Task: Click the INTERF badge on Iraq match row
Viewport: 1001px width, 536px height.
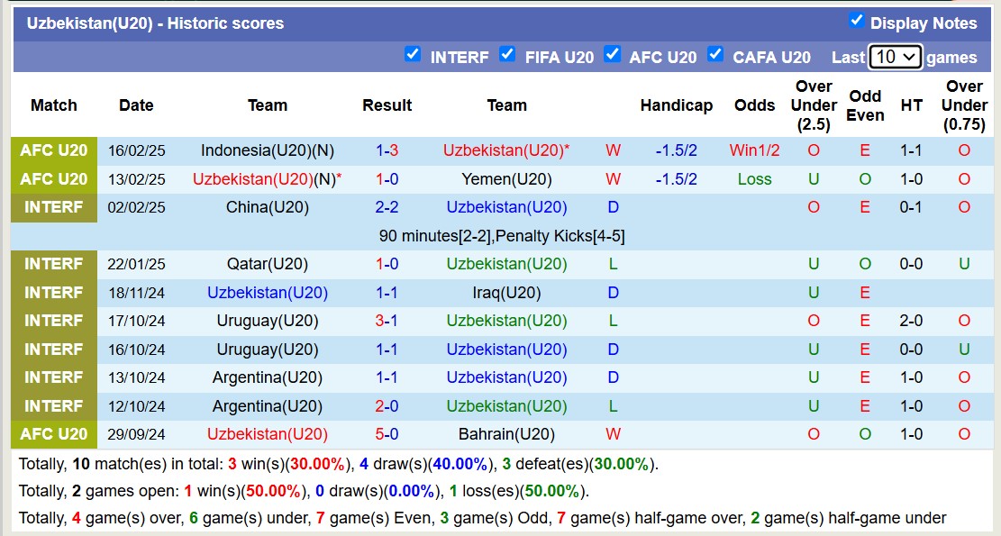Action: pos(54,292)
